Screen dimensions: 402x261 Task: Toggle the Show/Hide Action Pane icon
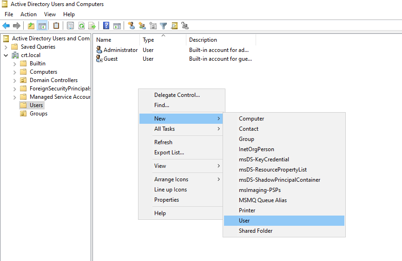click(117, 25)
